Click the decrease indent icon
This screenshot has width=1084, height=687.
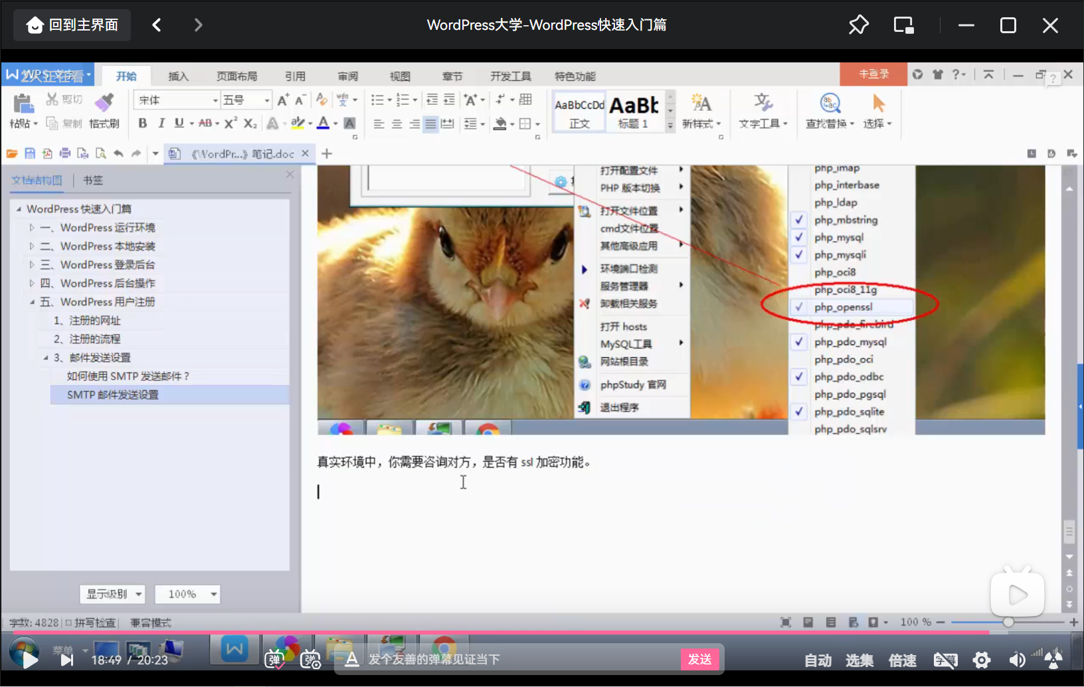coord(432,100)
